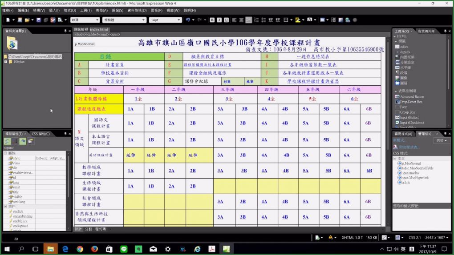Open Firefox from the taskbar

pos(94,249)
